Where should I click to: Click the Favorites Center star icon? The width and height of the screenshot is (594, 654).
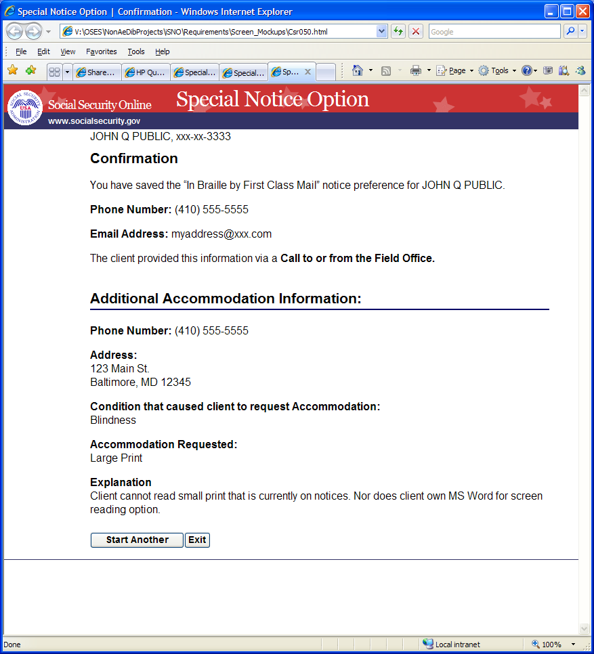point(12,70)
